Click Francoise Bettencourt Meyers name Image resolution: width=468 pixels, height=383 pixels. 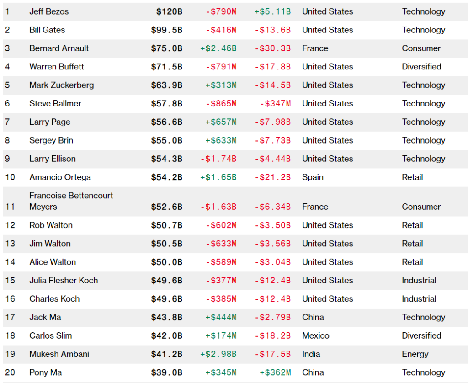(71, 201)
